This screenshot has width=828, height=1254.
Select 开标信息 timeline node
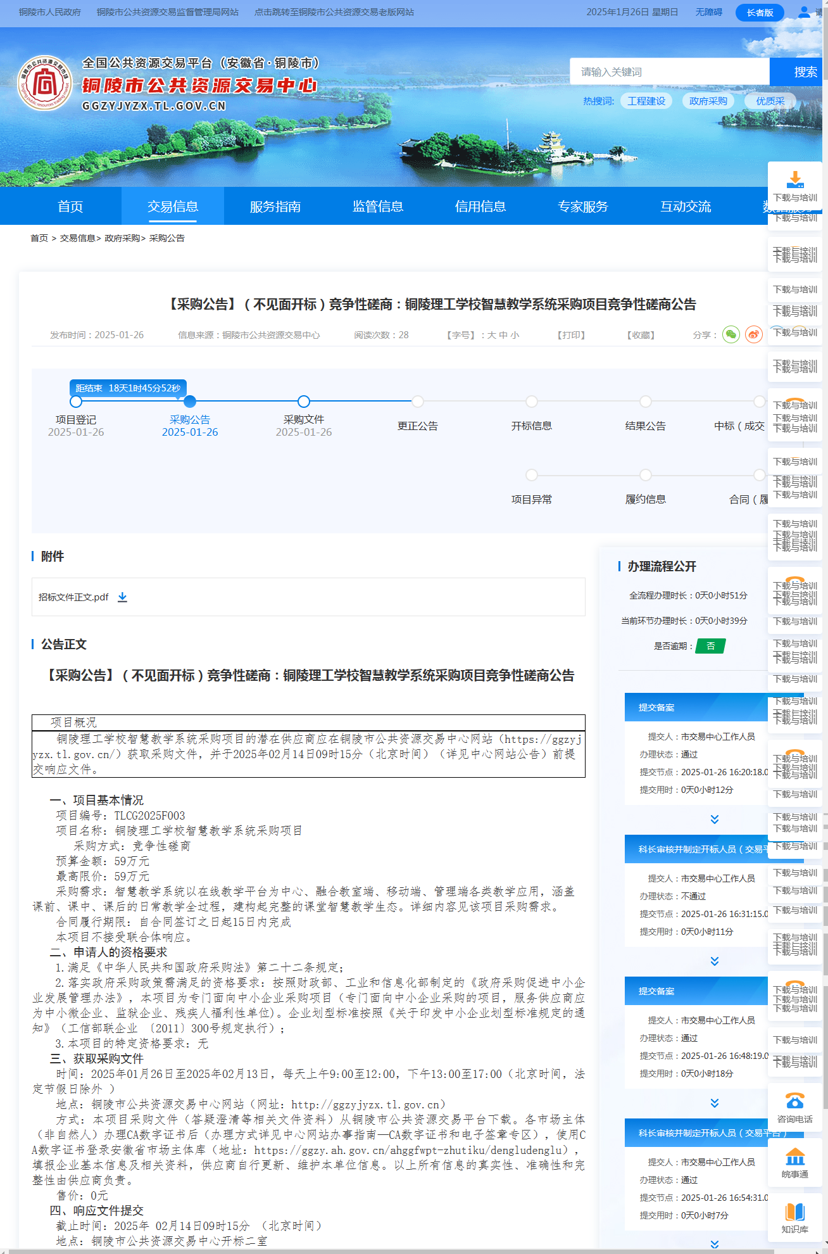[532, 402]
